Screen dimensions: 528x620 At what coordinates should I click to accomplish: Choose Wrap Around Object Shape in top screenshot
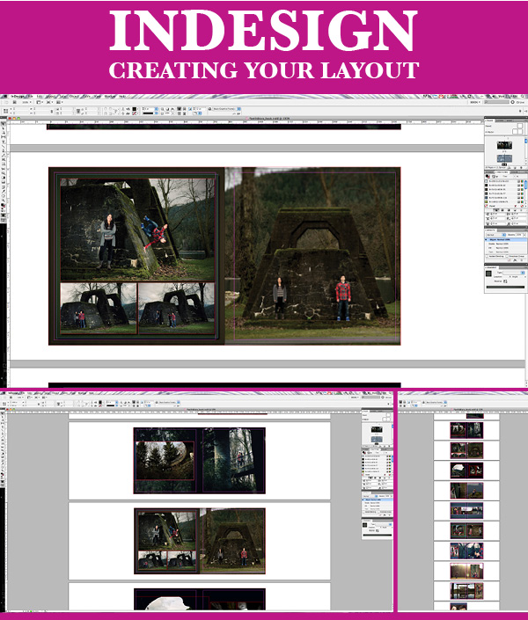click(509, 210)
